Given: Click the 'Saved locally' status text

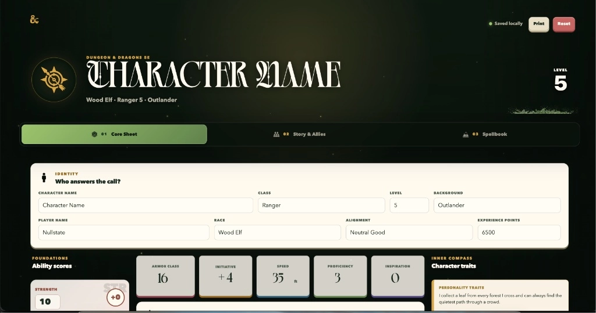Looking at the screenshot, I should click(x=509, y=24).
